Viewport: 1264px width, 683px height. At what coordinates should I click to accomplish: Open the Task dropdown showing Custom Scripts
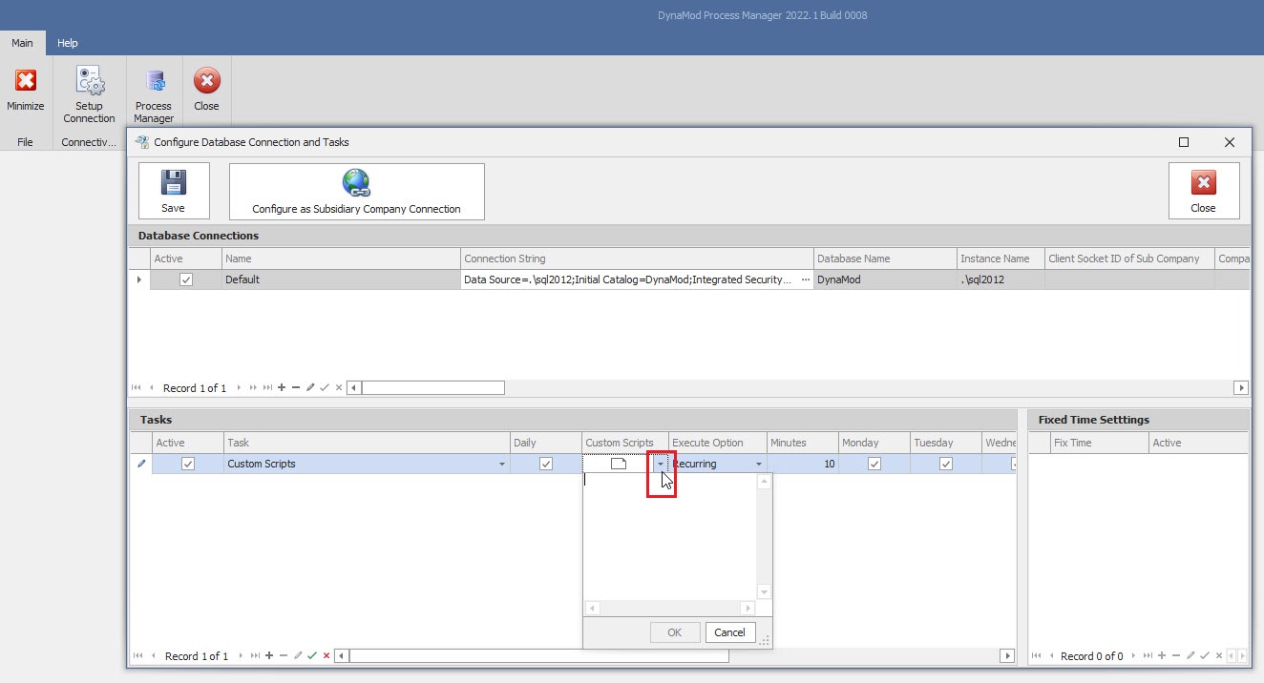502,465
